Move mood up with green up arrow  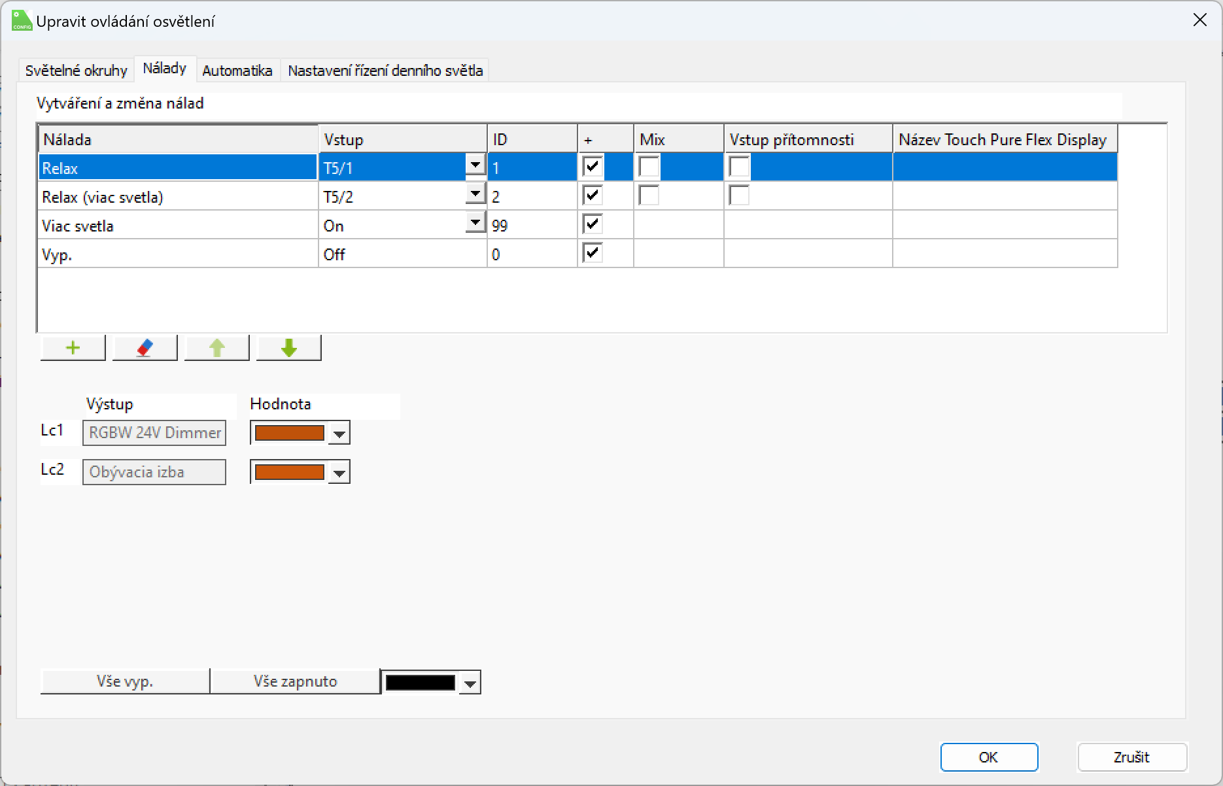coord(216,348)
